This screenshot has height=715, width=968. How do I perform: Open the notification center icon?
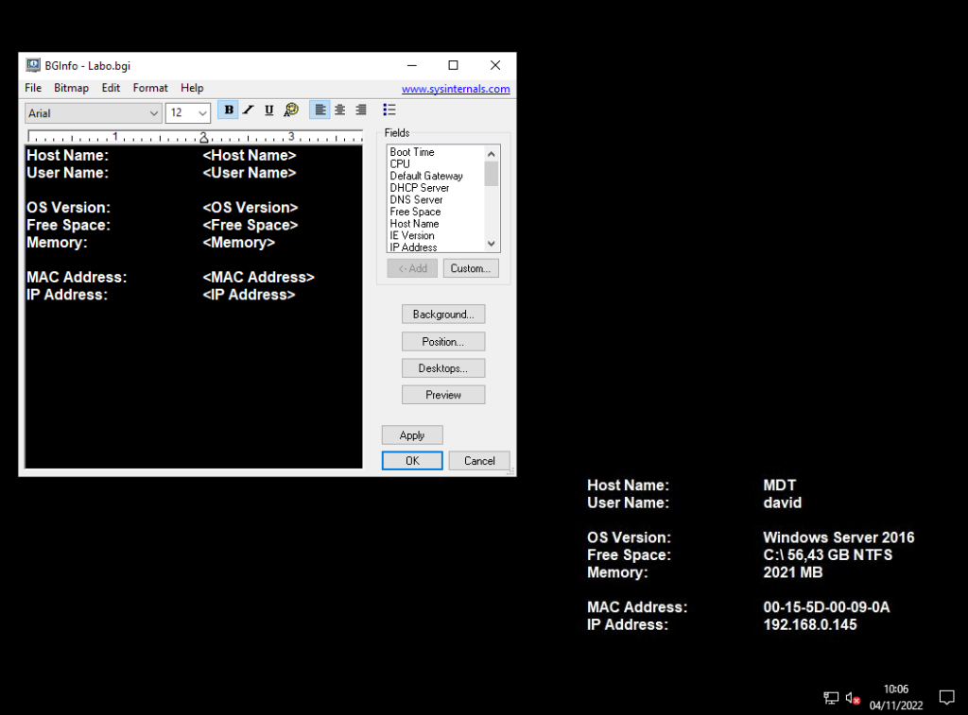(x=946, y=697)
